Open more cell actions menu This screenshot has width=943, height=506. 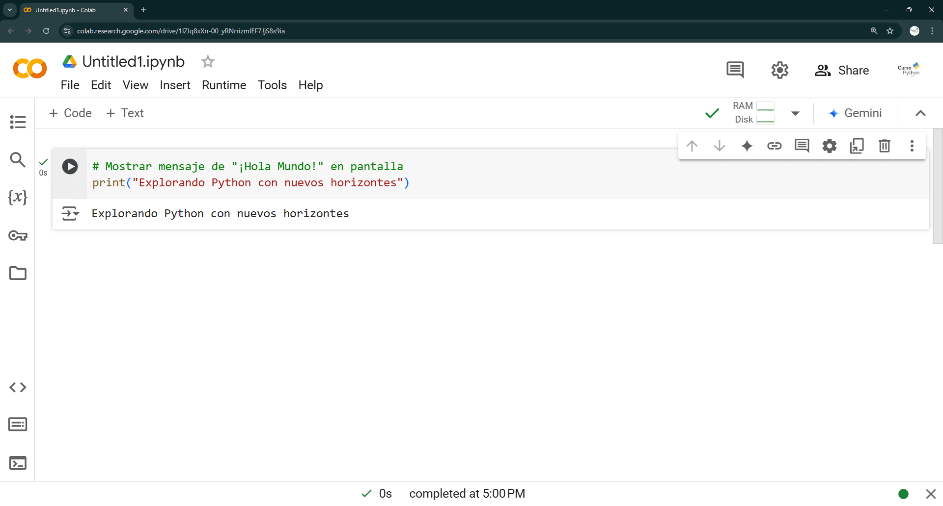click(x=912, y=146)
